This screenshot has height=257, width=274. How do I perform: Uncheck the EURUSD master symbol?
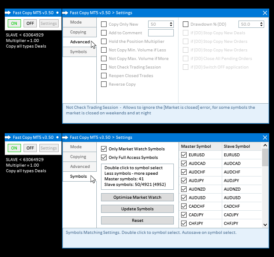pos(184,155)
